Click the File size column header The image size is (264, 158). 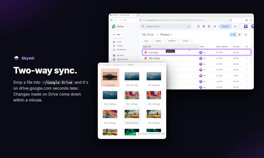(x=236, y=47)
